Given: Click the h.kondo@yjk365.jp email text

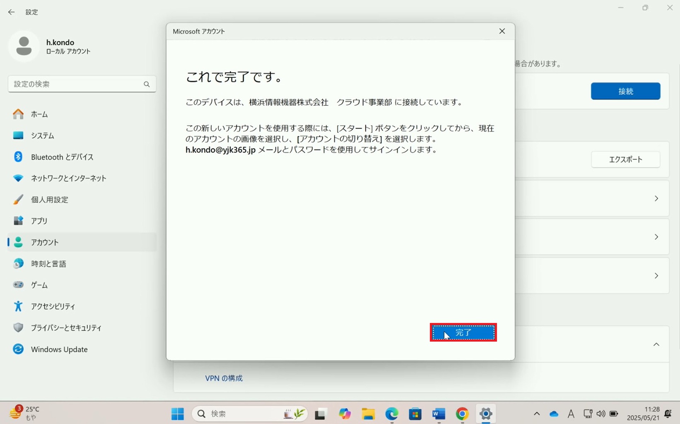Looking at the screenshot, I should coord(220,149).
